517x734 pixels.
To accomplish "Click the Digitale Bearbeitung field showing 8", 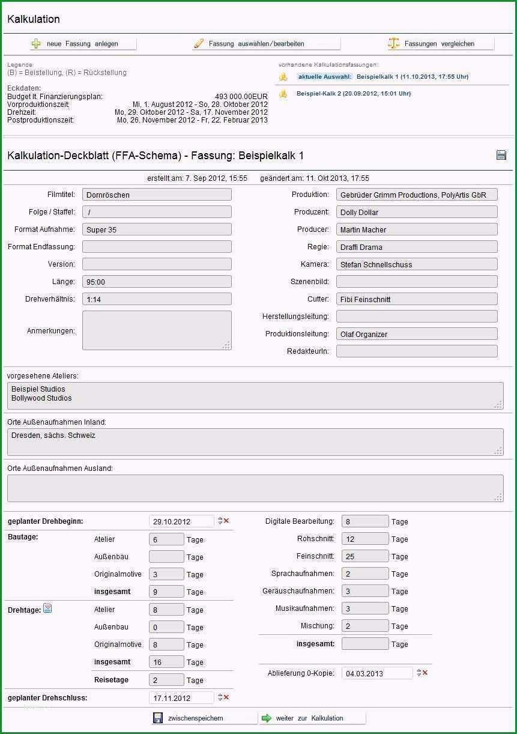I will [365, 521].
